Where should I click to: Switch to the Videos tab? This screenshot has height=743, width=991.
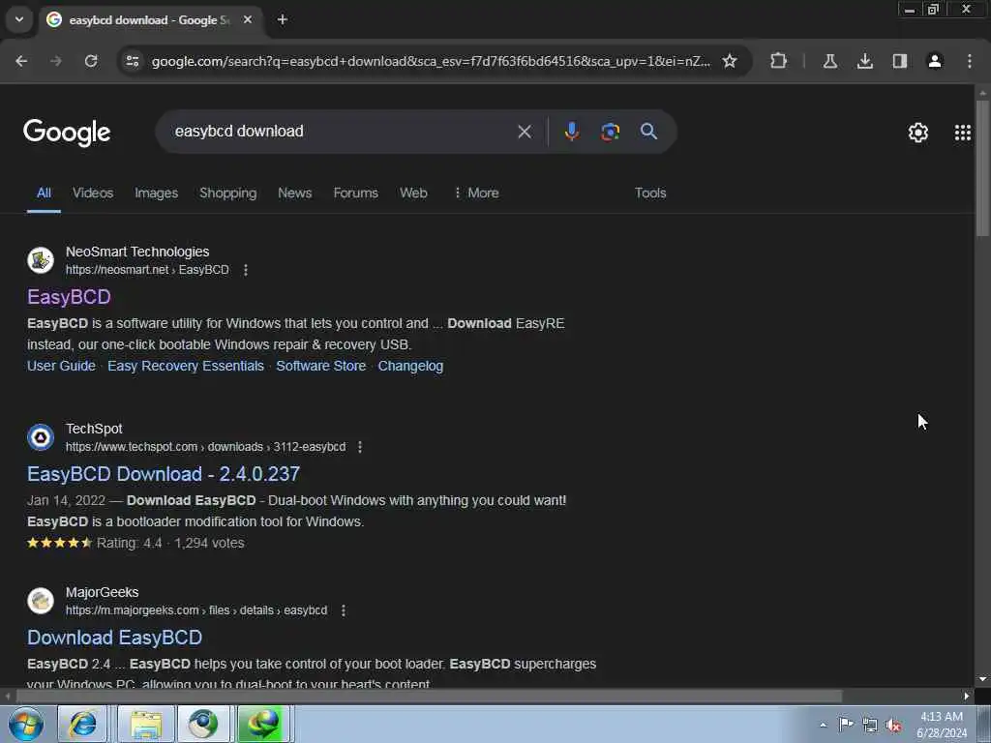[93, 193]
